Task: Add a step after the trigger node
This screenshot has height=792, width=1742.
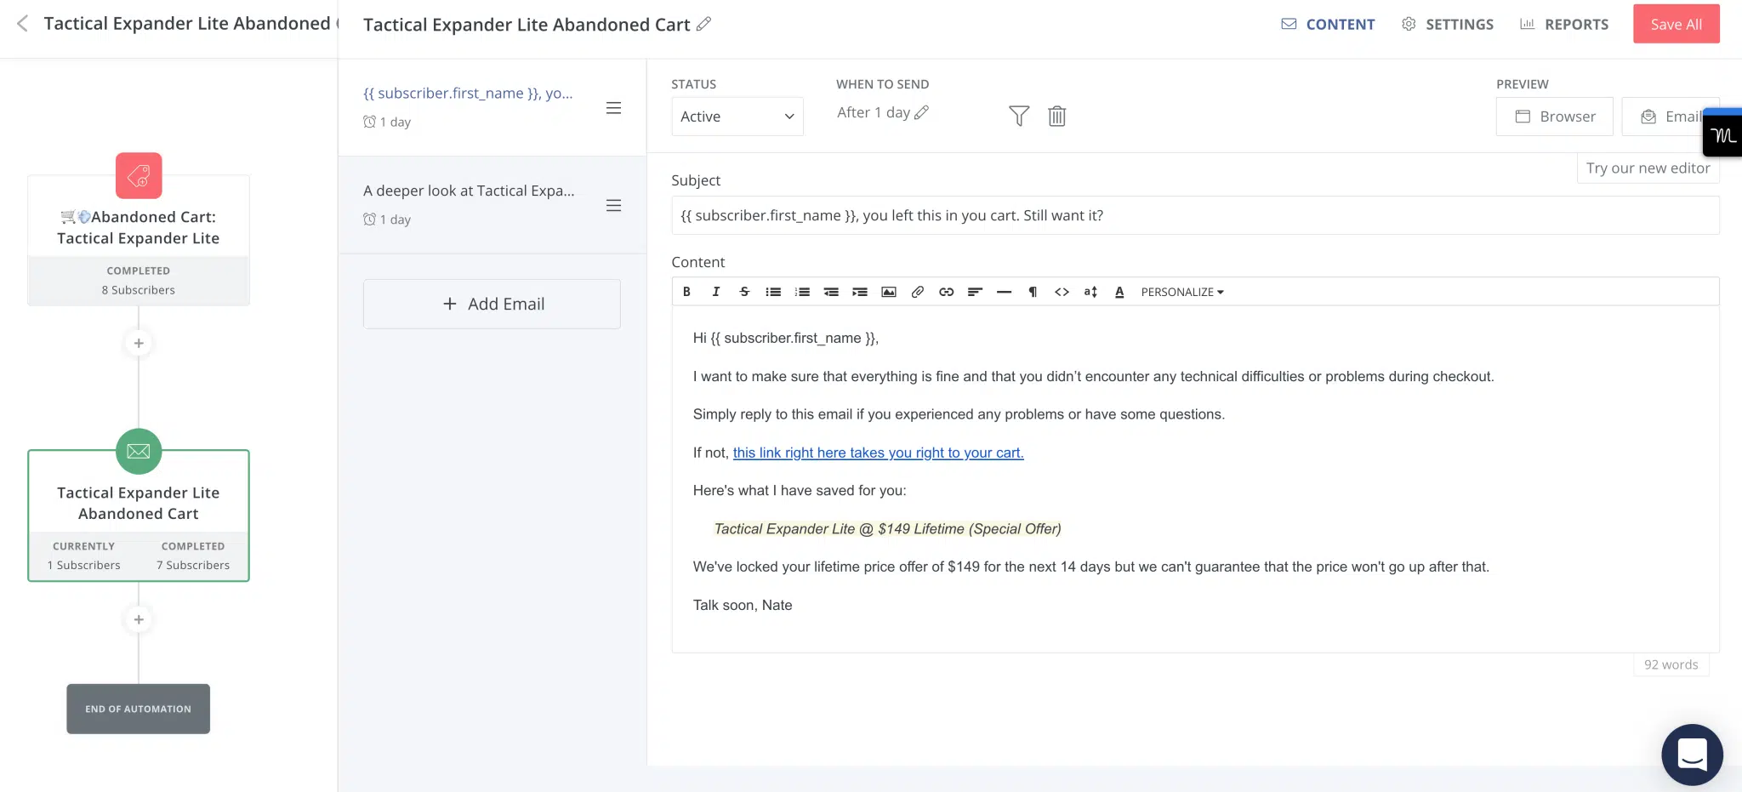Action: [139, 343]
